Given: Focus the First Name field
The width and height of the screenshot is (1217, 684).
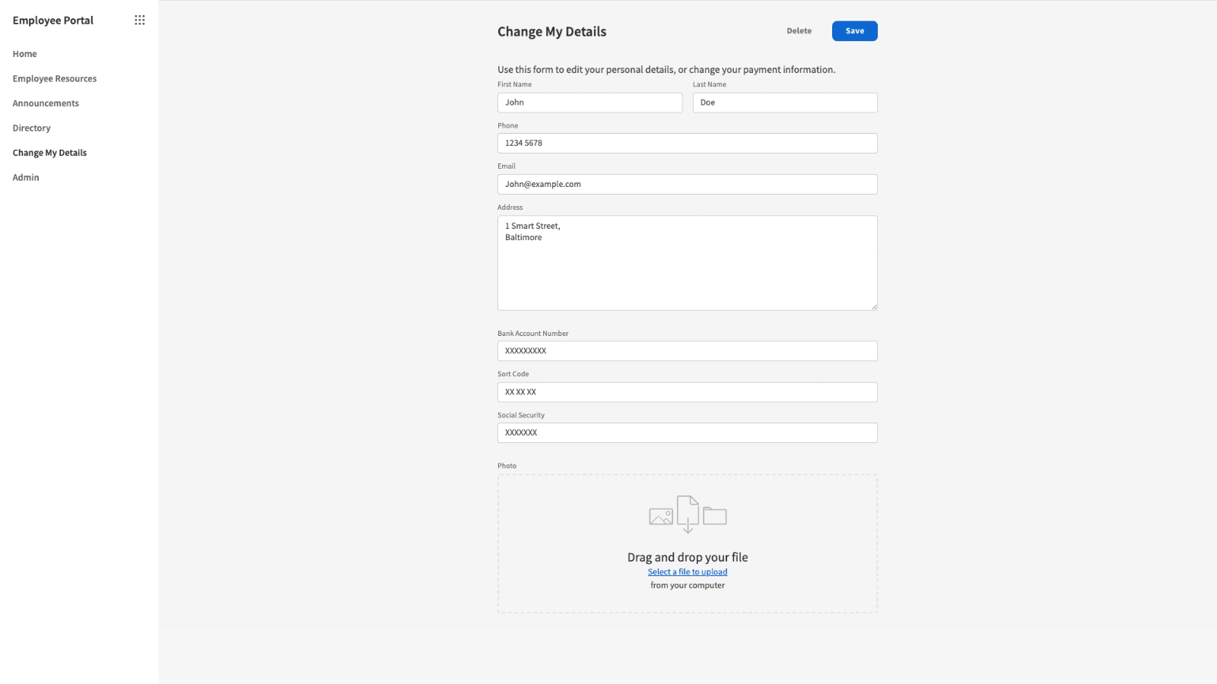Looking at the screenshot, I should (590, 103).
